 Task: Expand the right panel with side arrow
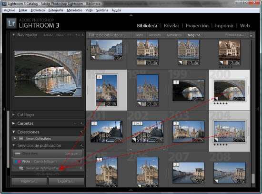[258, 109]
